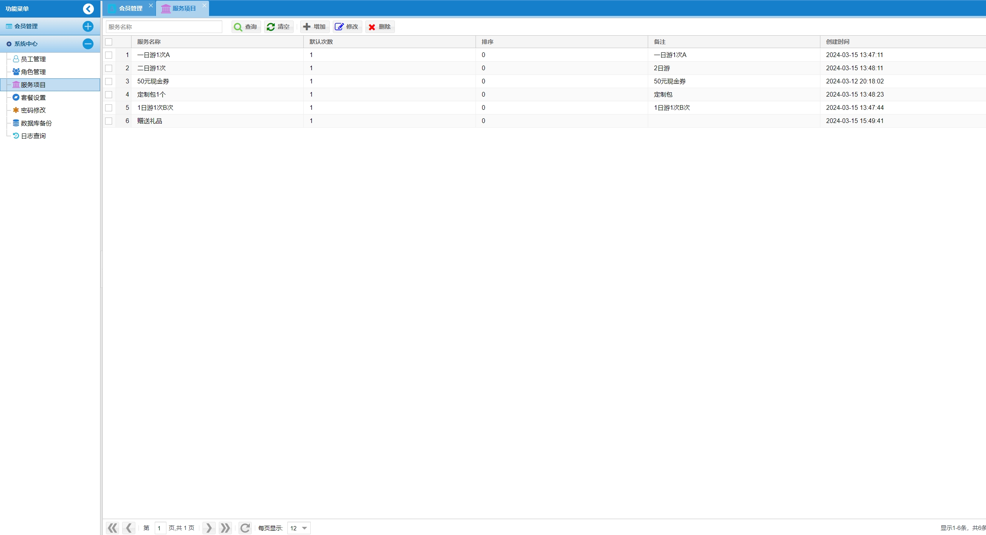The height and width of the screenshot is (535, 986).
Task: Open 套餐设置 in the sidebar
Action: [x=33, y=97]
